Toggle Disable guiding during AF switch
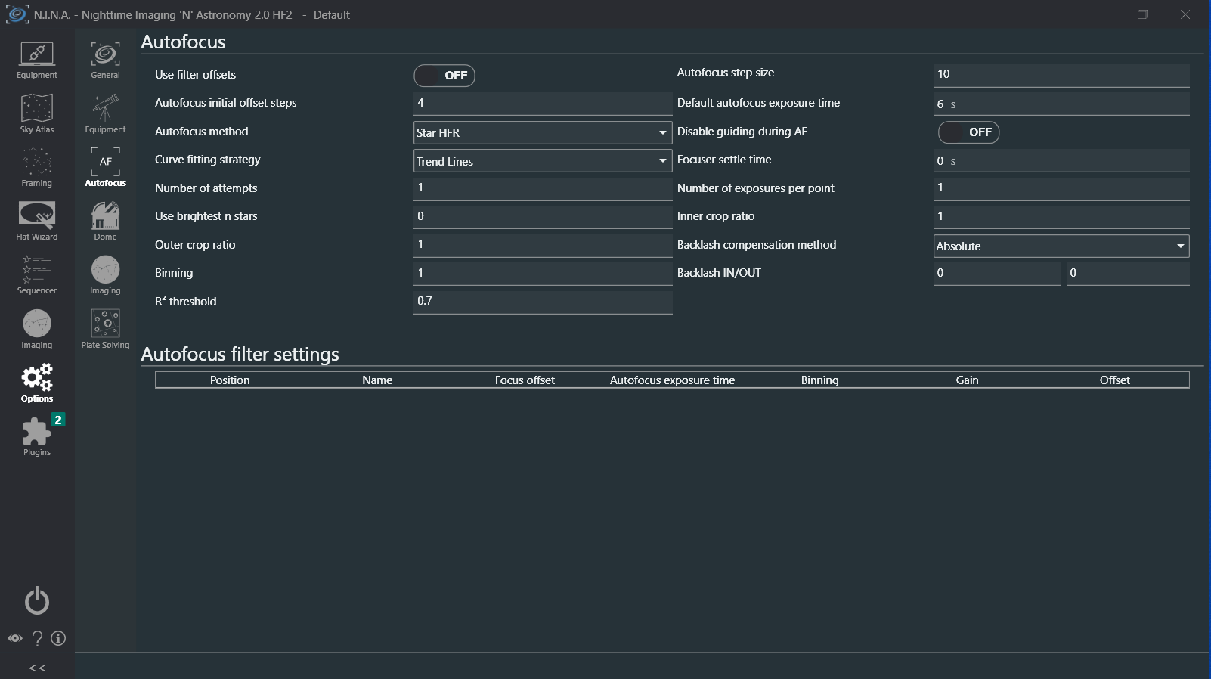 pyautogui.click(x=968, y=132)
